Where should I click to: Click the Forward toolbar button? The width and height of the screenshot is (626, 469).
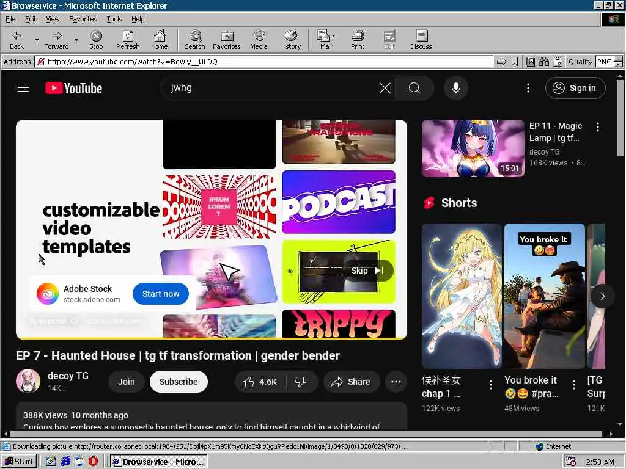point(56,40)
